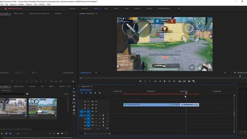Screen dimensions: 247x139
Task: Open the Edit menu
Action: coord(2,4)
